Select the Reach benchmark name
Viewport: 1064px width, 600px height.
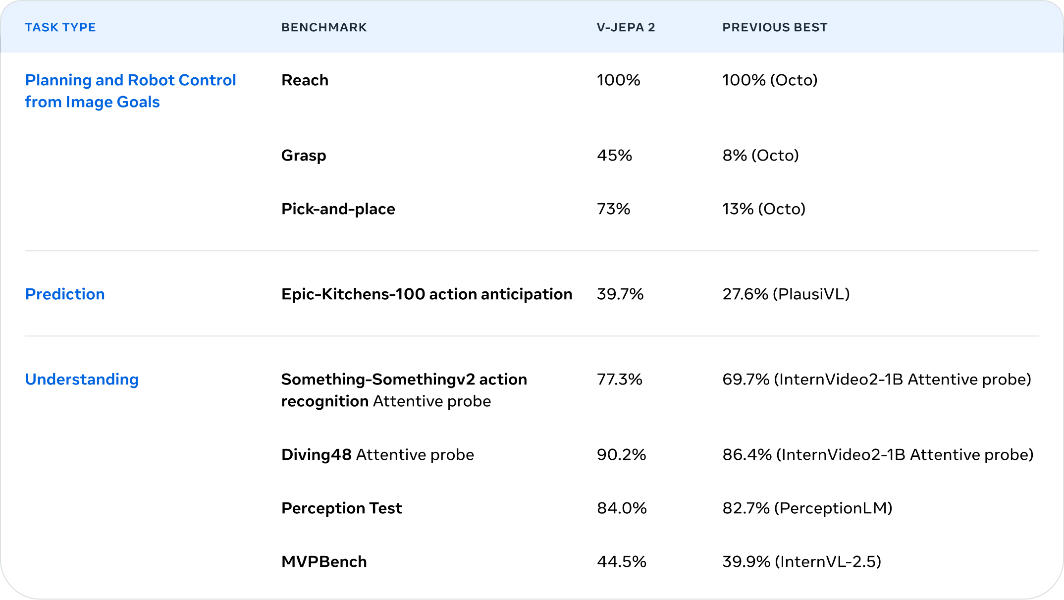(x=305, y=80)
